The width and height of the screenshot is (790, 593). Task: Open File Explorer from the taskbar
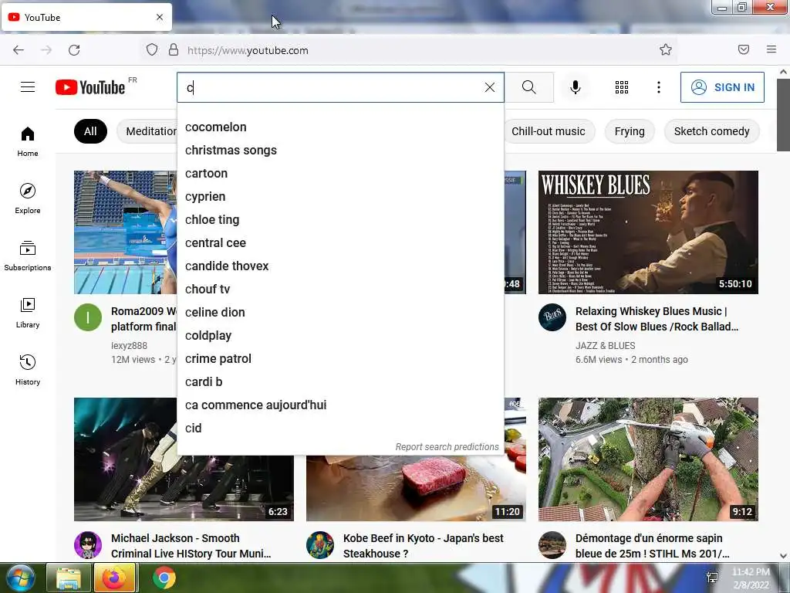tap(68, 578)
